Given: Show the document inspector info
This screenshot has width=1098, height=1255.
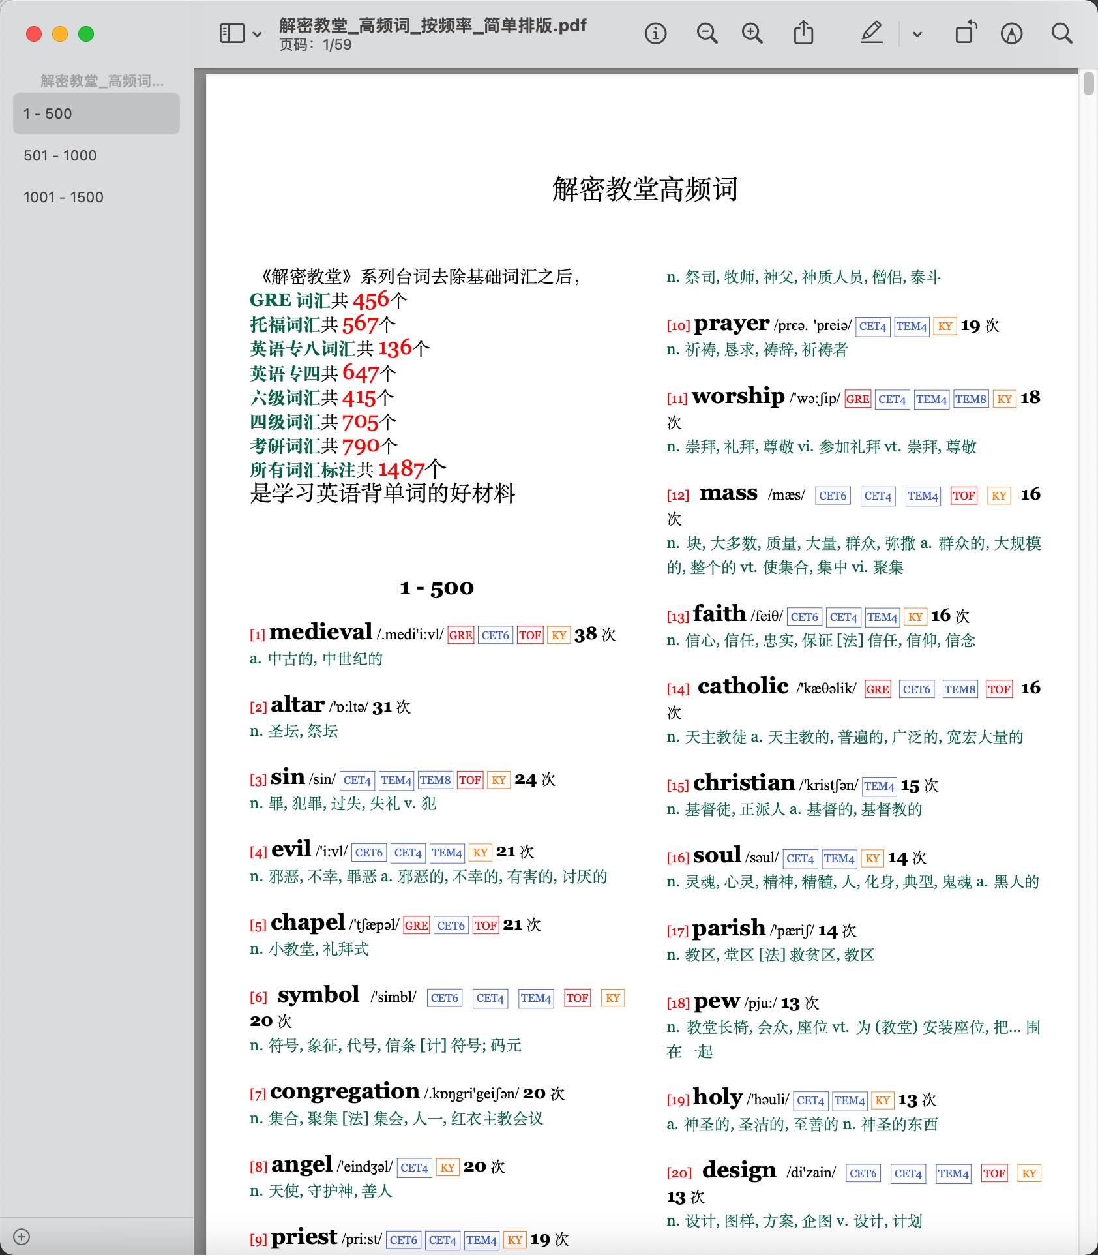Looking at the screenshot, I should [655, 33].
